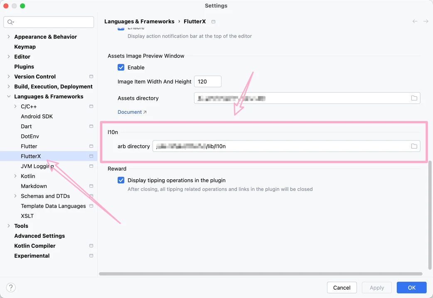
Task: Expand the C/C++ node
Action: click(15, 106)
